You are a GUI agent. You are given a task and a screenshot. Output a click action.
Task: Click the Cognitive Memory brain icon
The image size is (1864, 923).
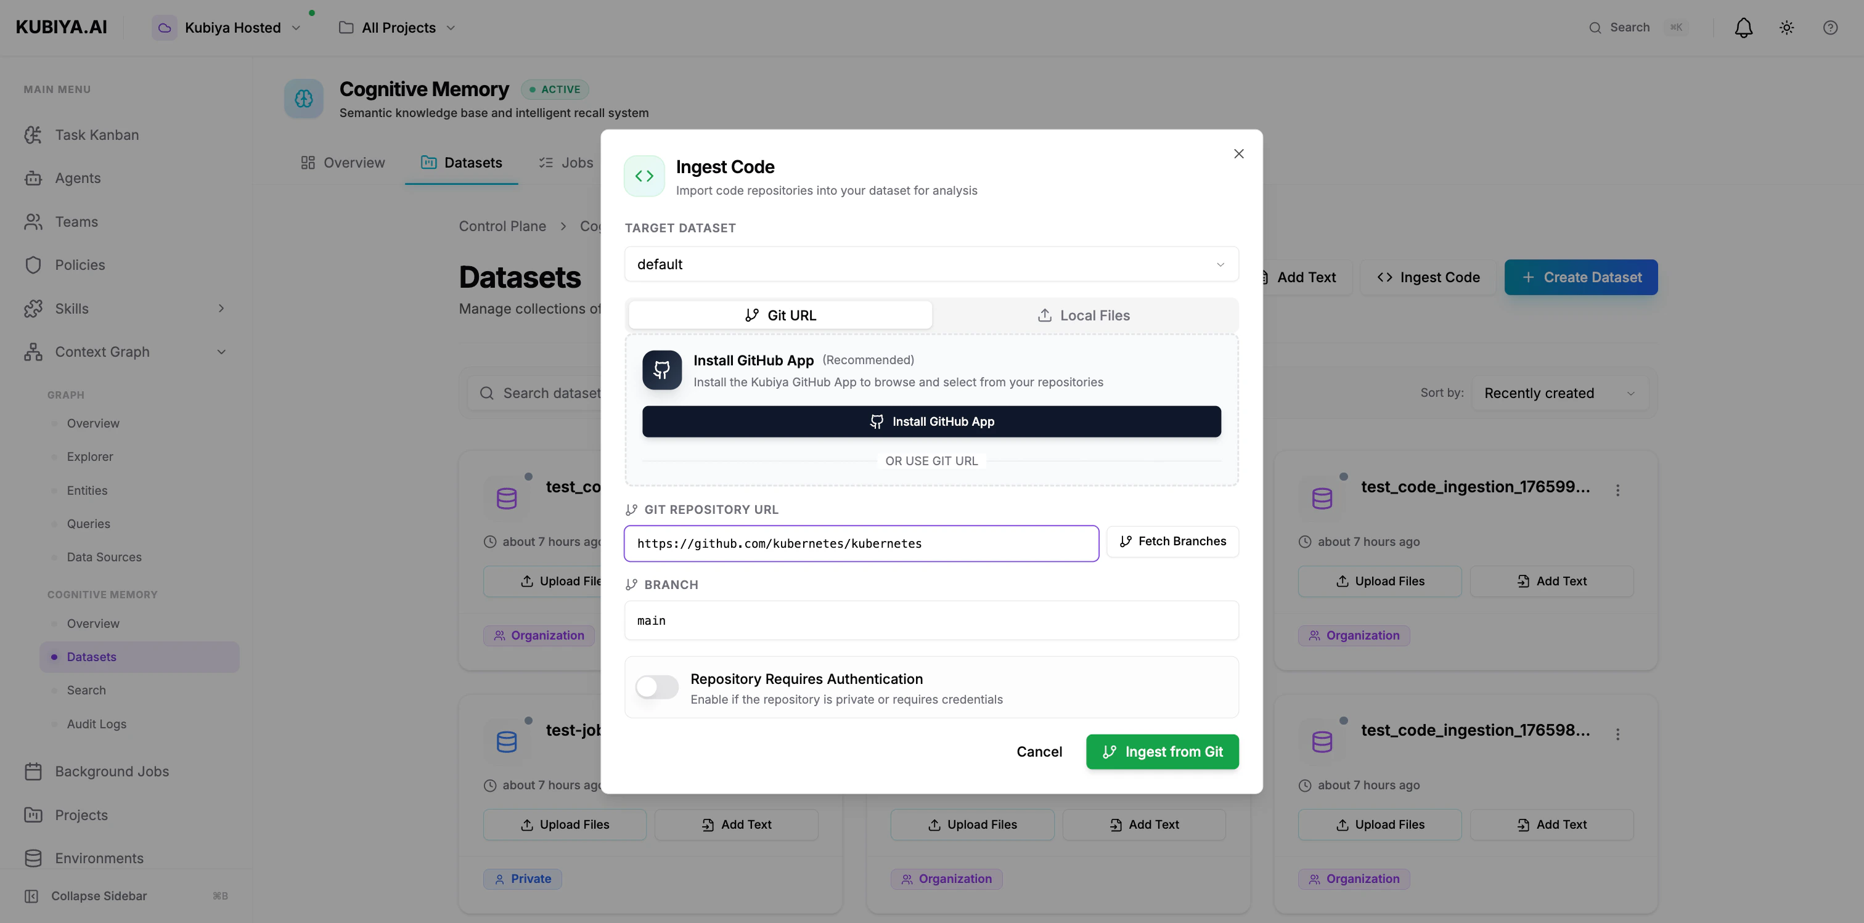pyautogui.click(x=303, y=99)
